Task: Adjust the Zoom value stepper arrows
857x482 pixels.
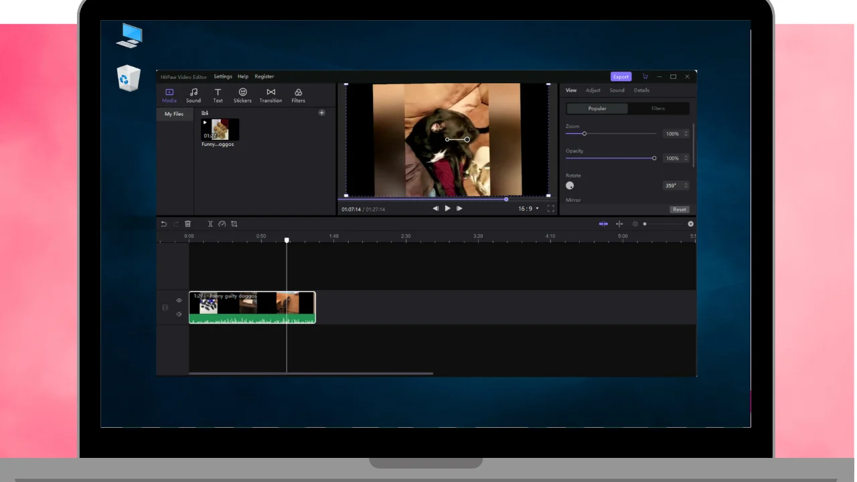Action: [686, 134]
